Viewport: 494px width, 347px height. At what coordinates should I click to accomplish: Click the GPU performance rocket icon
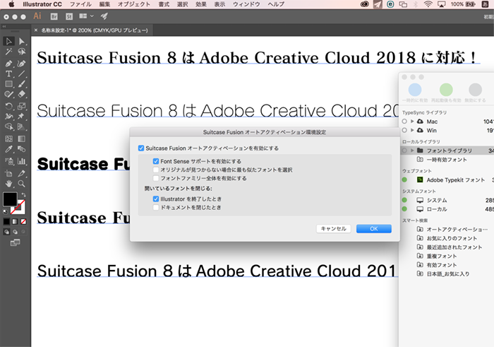click(x=104, y=16)
